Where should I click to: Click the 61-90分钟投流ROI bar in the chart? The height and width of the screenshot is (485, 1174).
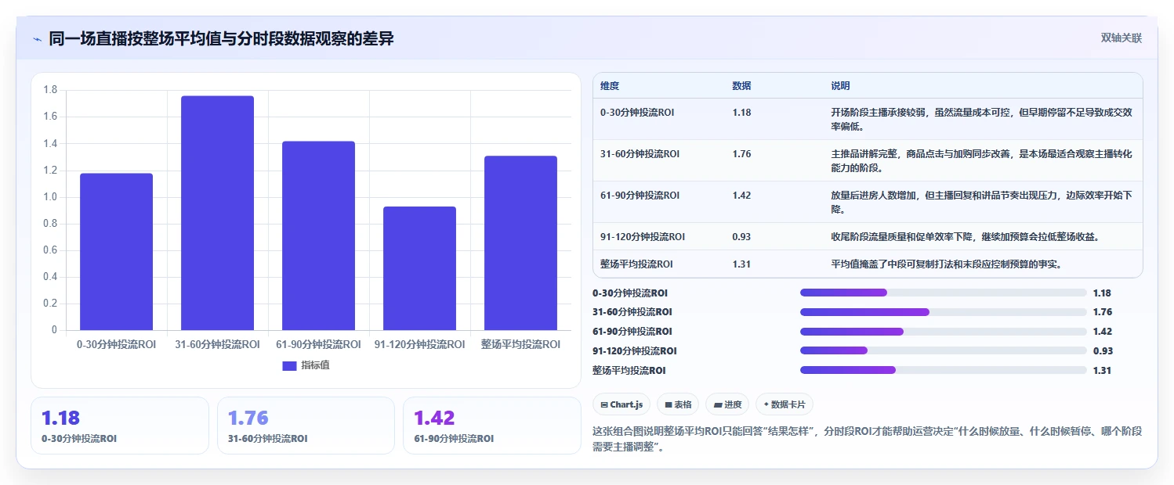click(318, 235)
